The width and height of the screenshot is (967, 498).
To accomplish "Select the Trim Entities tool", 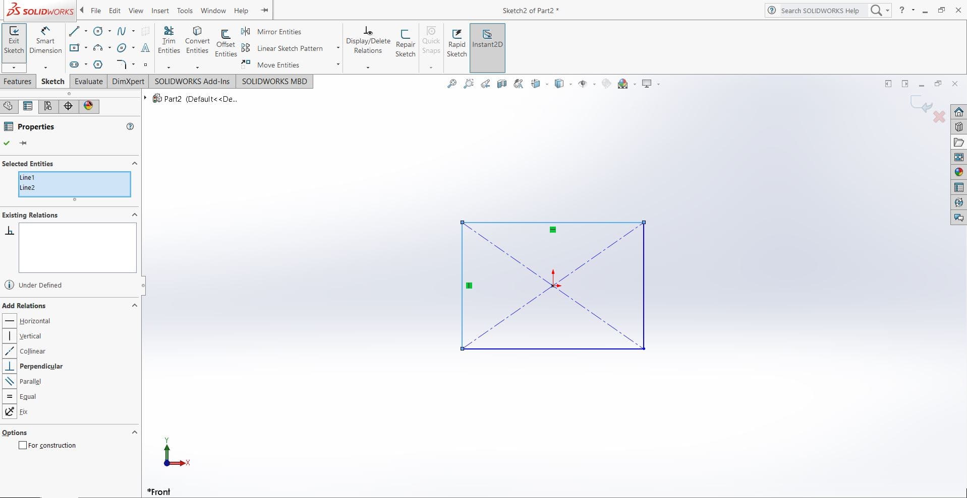I will click(168, 40).
